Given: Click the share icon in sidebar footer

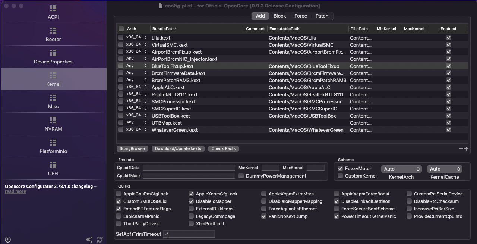Looking at the screenshot, I should coord(89,240).
